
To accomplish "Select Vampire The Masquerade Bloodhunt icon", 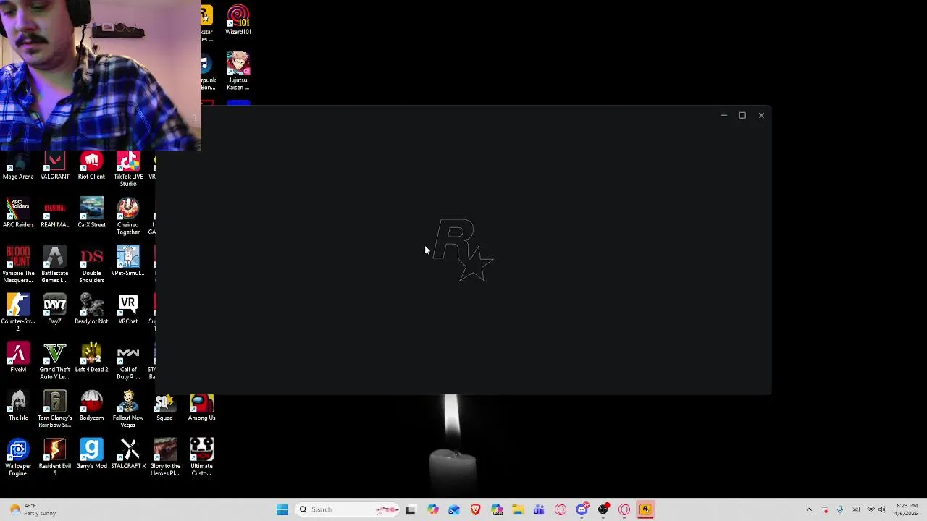I will (x=18, y=265).
